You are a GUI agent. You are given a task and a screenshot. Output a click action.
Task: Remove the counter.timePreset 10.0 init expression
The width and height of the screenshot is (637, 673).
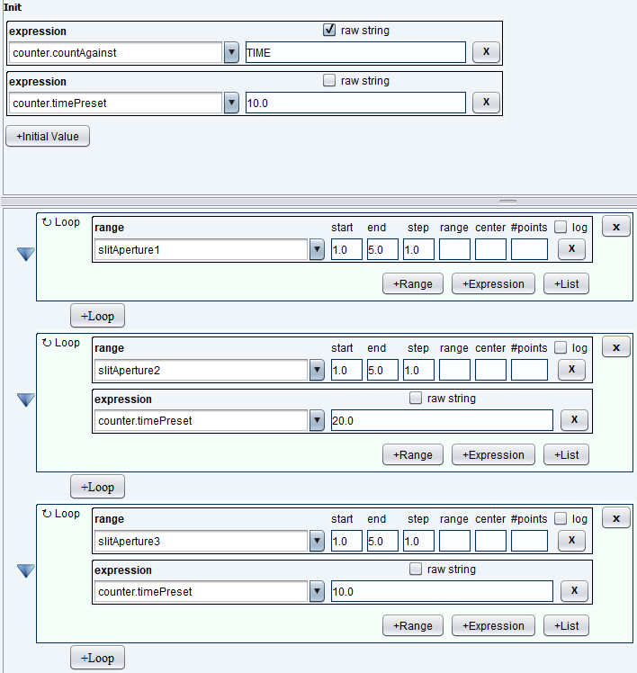tap(486, 103)
